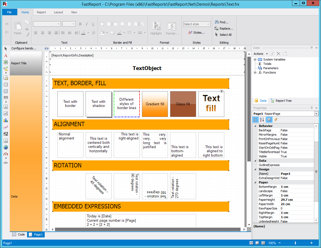Show events with the lightning bolt icon

click(x=276, y=120)
